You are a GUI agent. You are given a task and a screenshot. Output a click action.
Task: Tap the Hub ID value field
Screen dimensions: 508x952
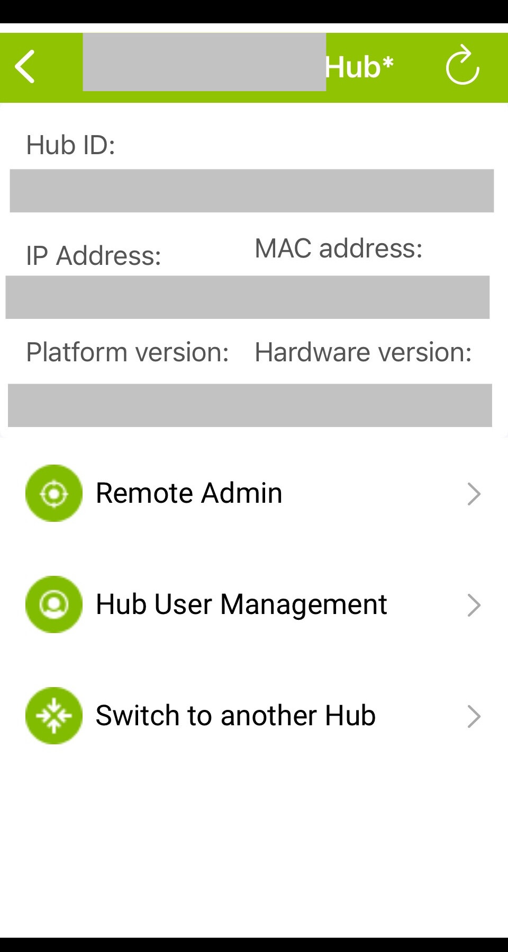[252, 191]
